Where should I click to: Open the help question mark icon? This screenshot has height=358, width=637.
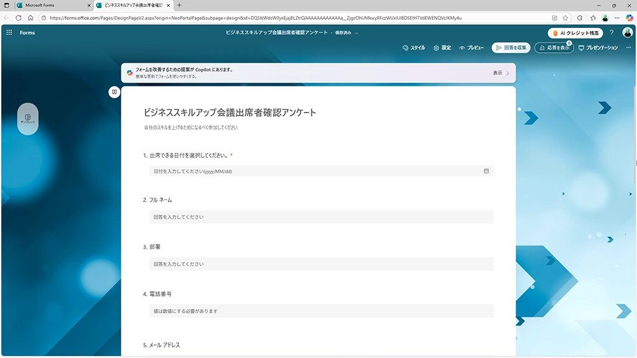(611, 33)
